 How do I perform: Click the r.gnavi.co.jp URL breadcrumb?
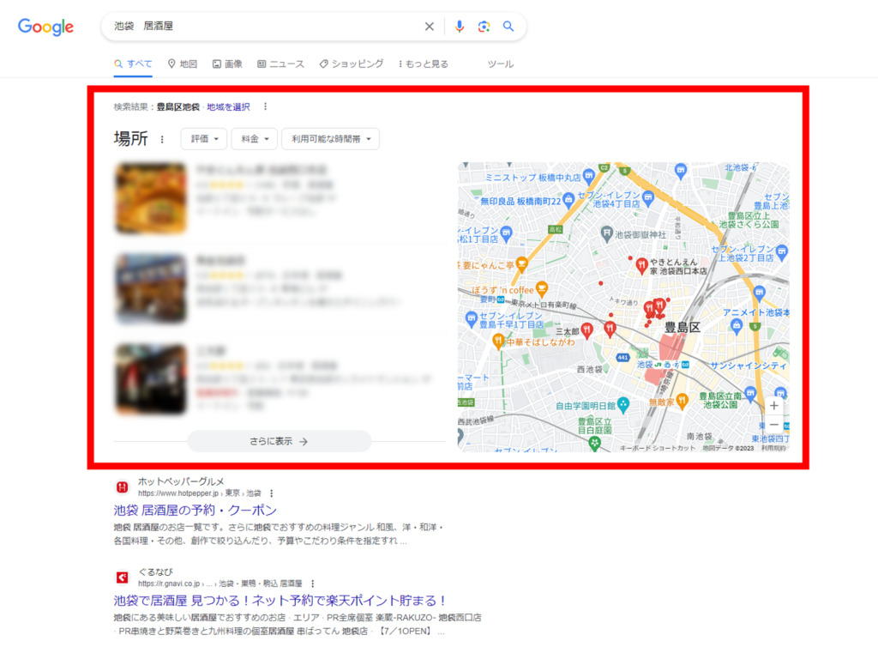pyautogui.click(x=220, y=584)
